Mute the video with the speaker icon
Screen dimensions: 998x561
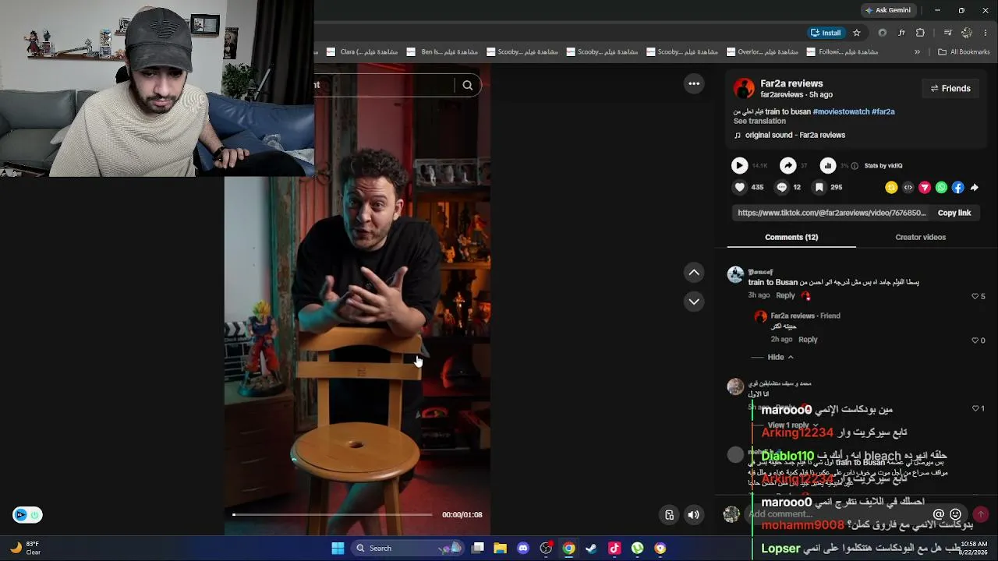(693, 514)
